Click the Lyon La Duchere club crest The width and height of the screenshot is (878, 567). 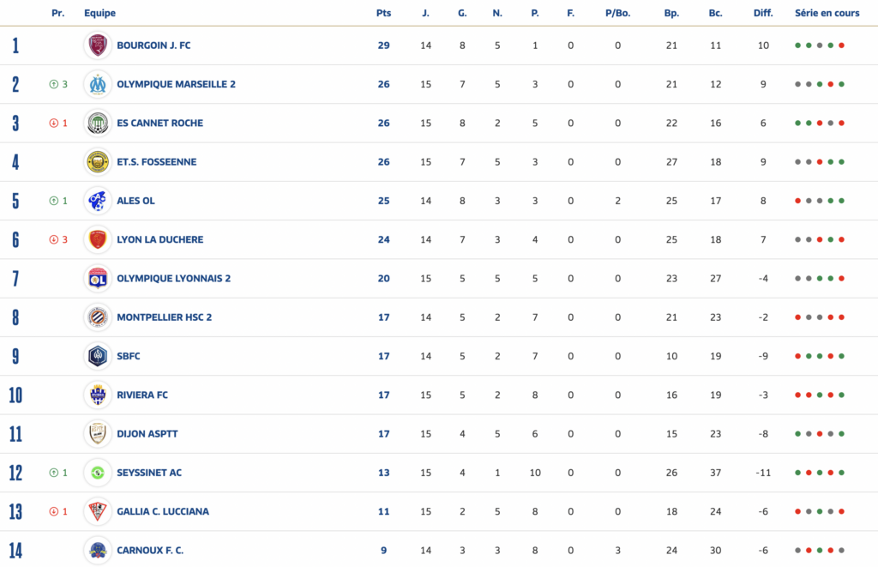coord(98,239)
